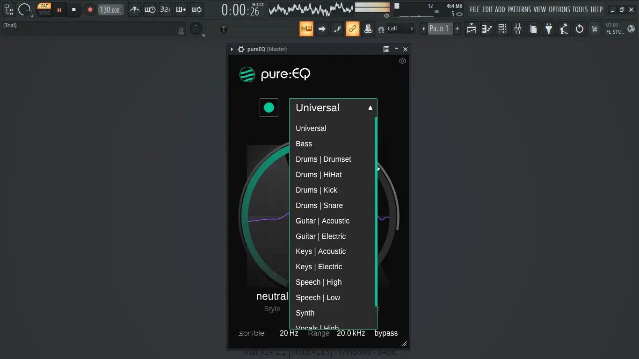This screenshot has height=359, width=639.
Task: Toggle the 3-2-1 countdown before recording
Action: tap(165, 9)
